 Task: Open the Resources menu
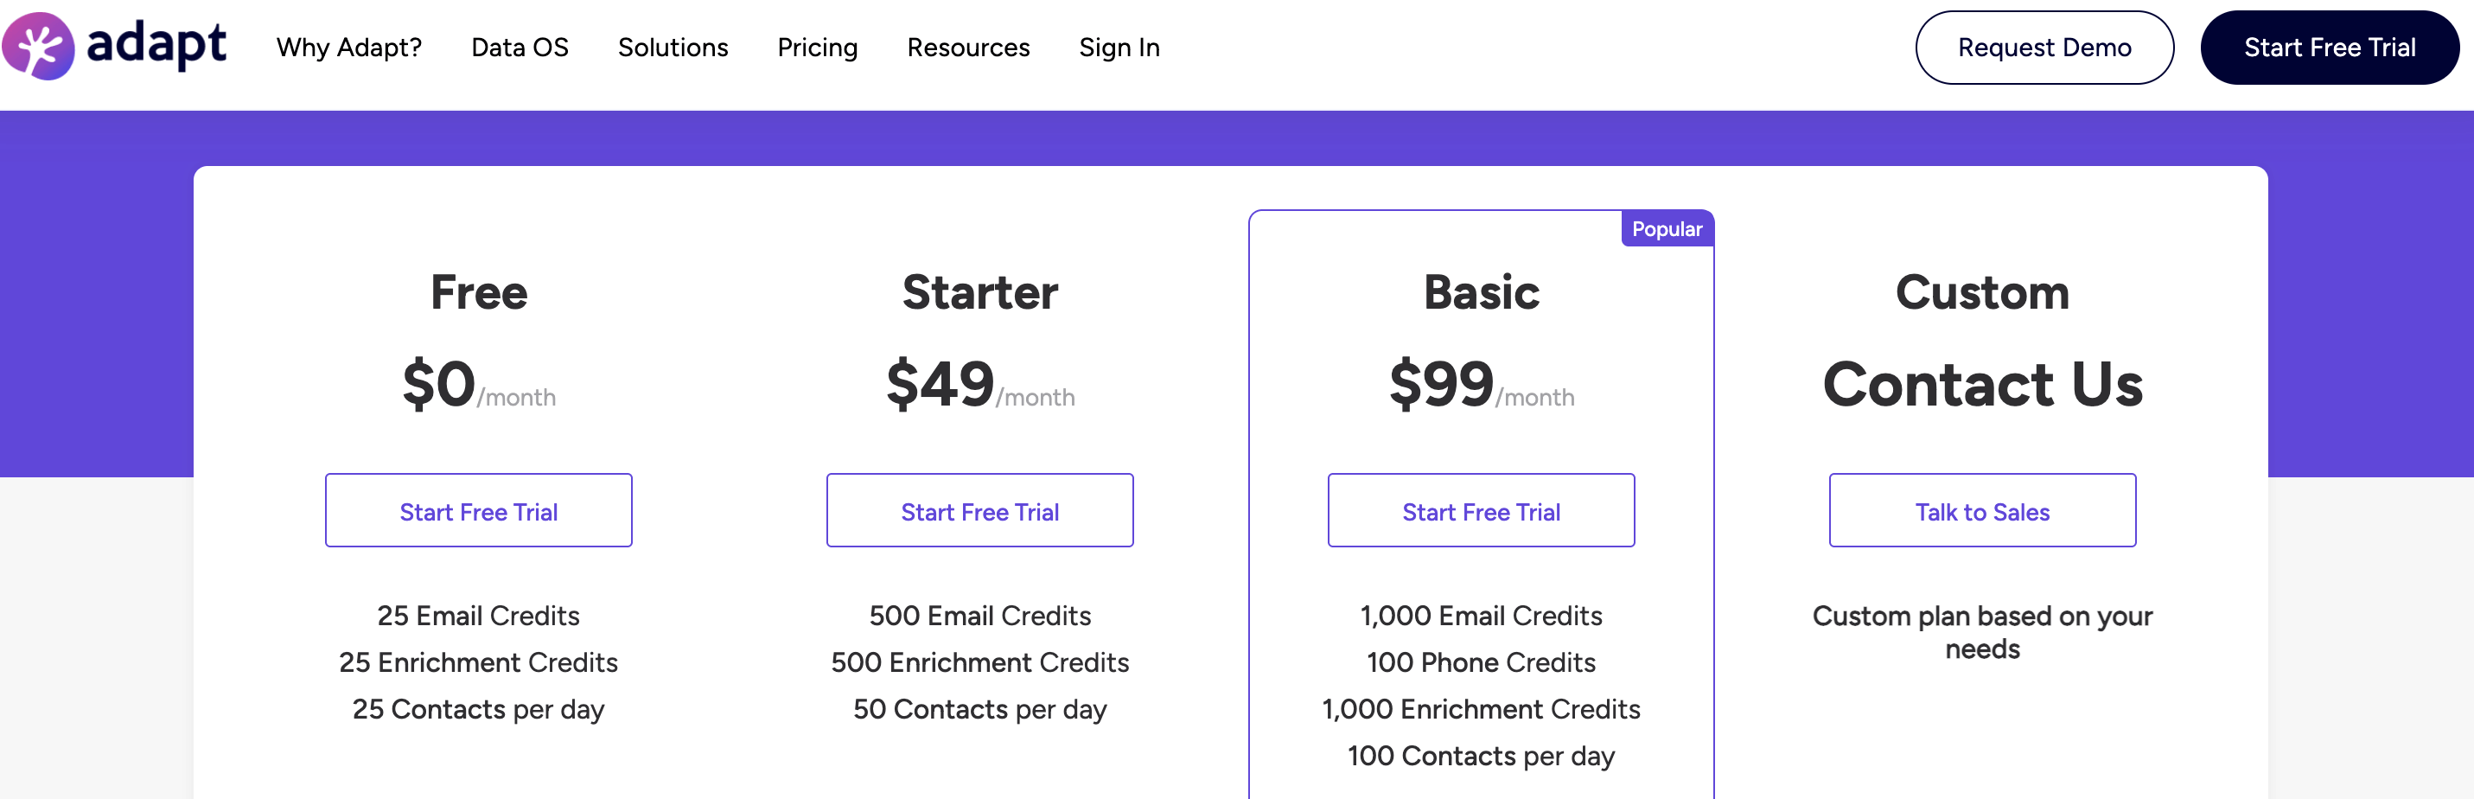pyautogui.click(x=967, y=47)
